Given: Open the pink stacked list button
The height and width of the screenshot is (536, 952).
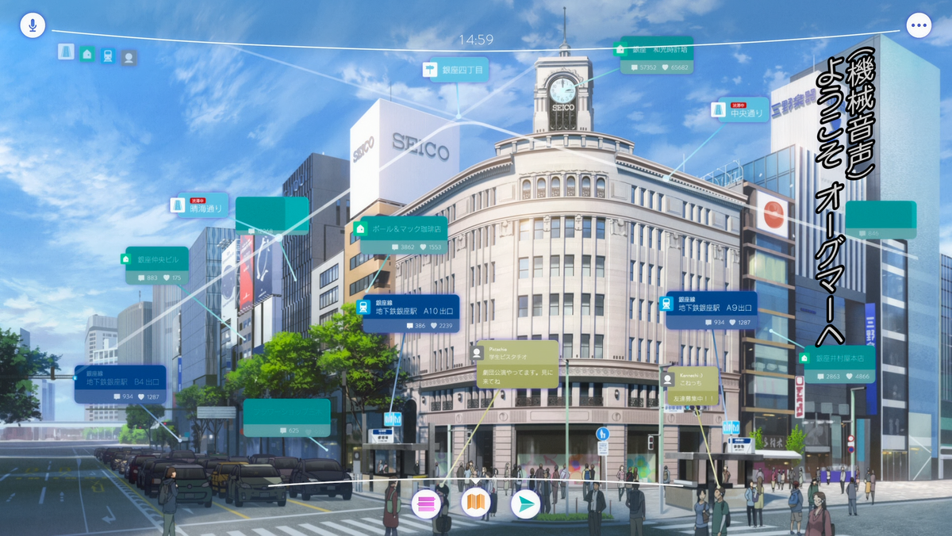Looking at the screenshot, I should (425, 504).
